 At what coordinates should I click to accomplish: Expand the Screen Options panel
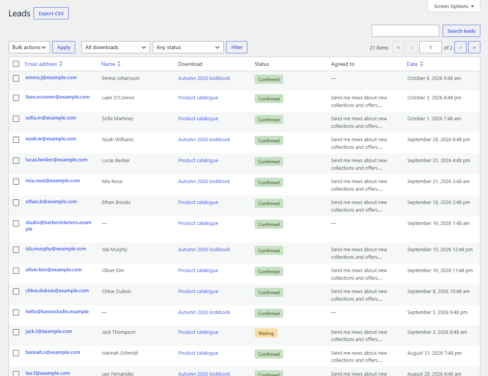pyautogui.click(x=454, y=6)
